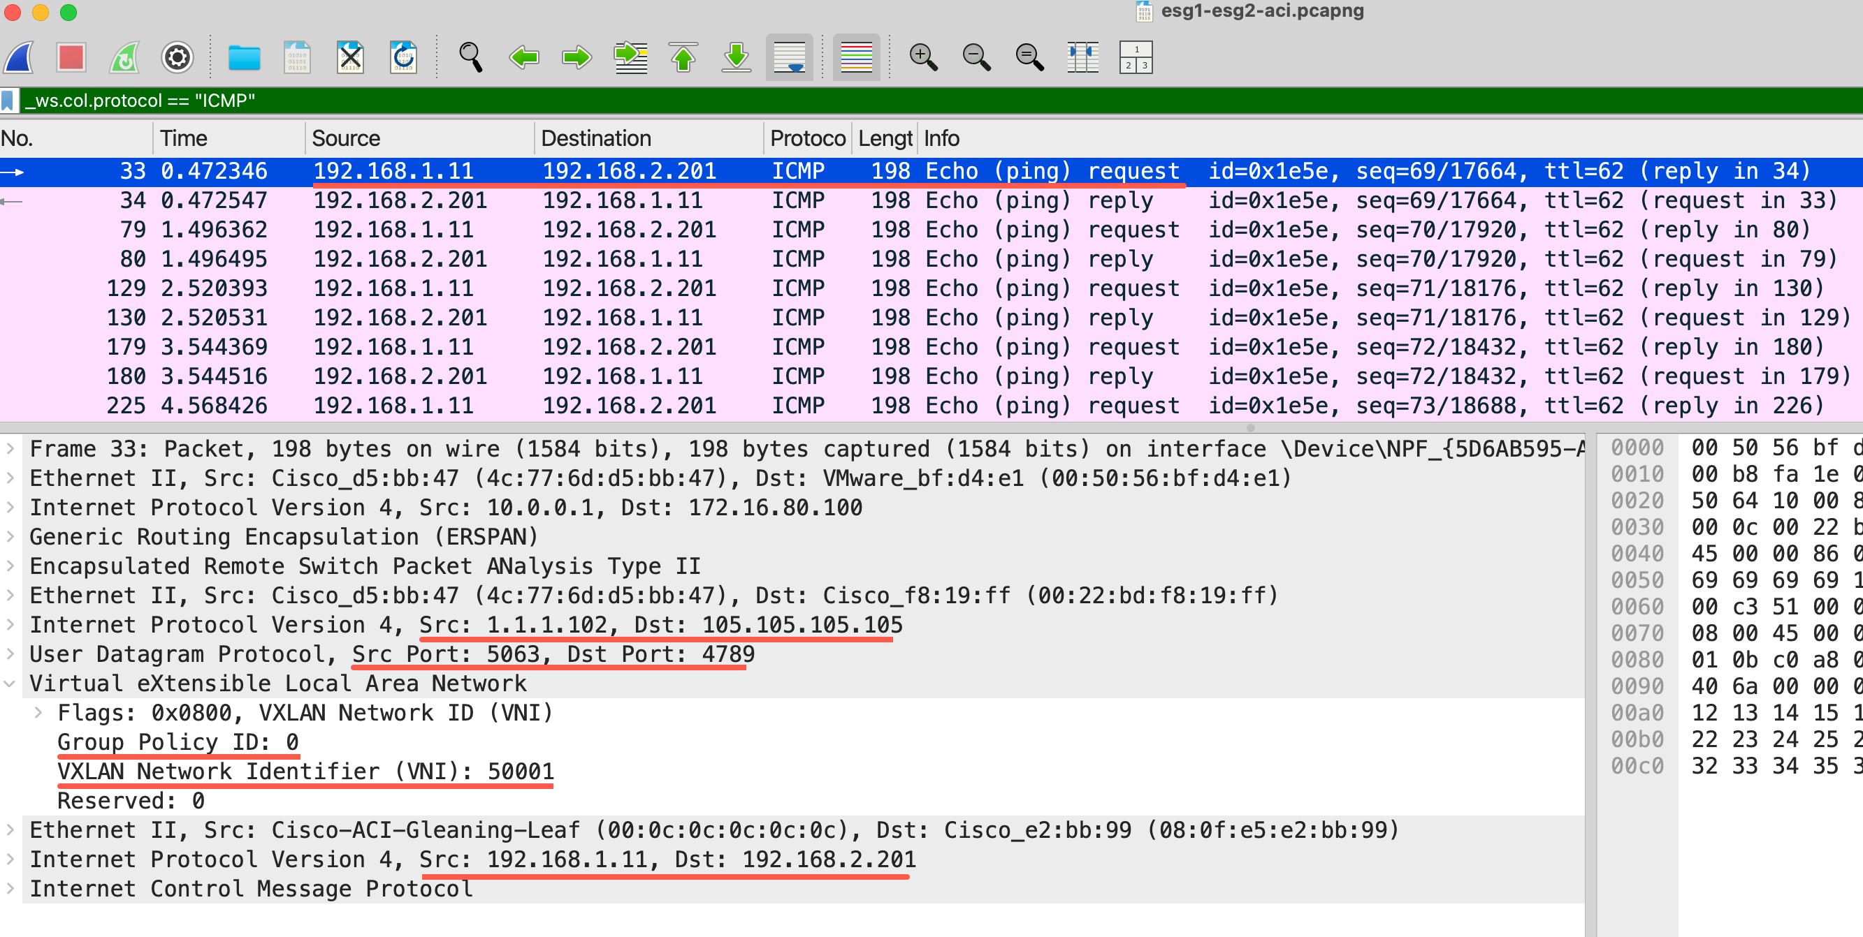Viewport: 1863px width, 937px height.
Task: Sort by the Destination column header
Action: coord(648,138)
